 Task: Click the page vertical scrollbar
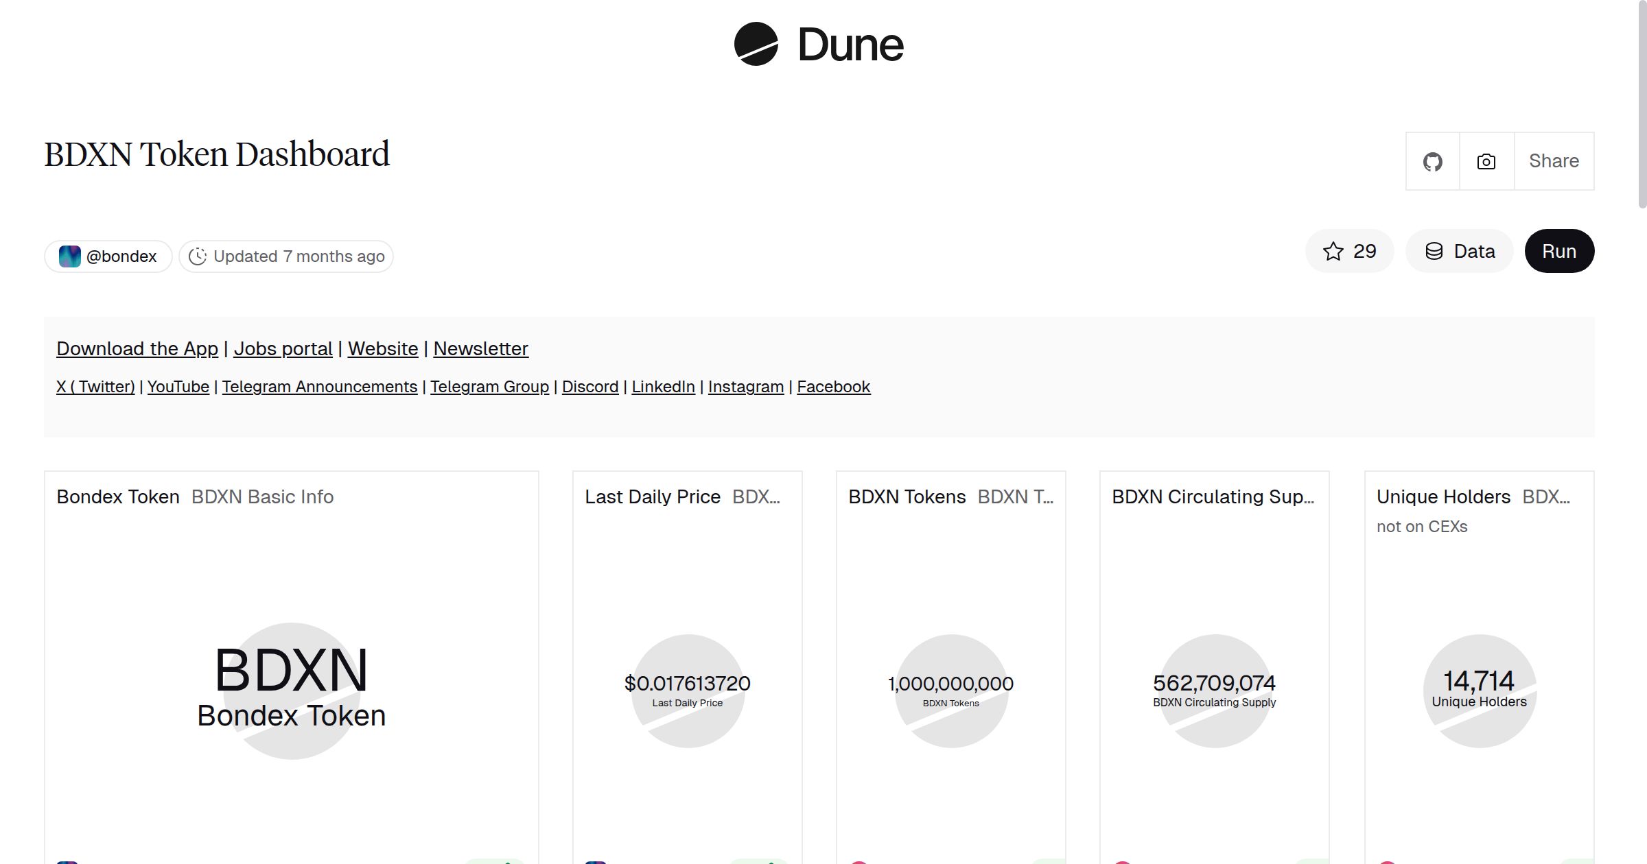(1642, 103)
